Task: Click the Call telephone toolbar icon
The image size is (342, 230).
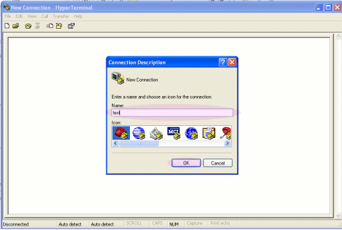Action: click(x=28, y=26)
